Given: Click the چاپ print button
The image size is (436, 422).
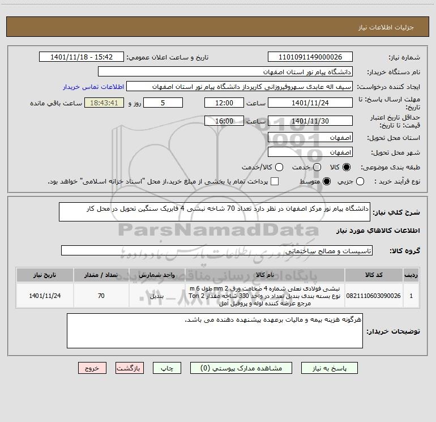Looking at the screenshot, I should click(x=167, y=368).
